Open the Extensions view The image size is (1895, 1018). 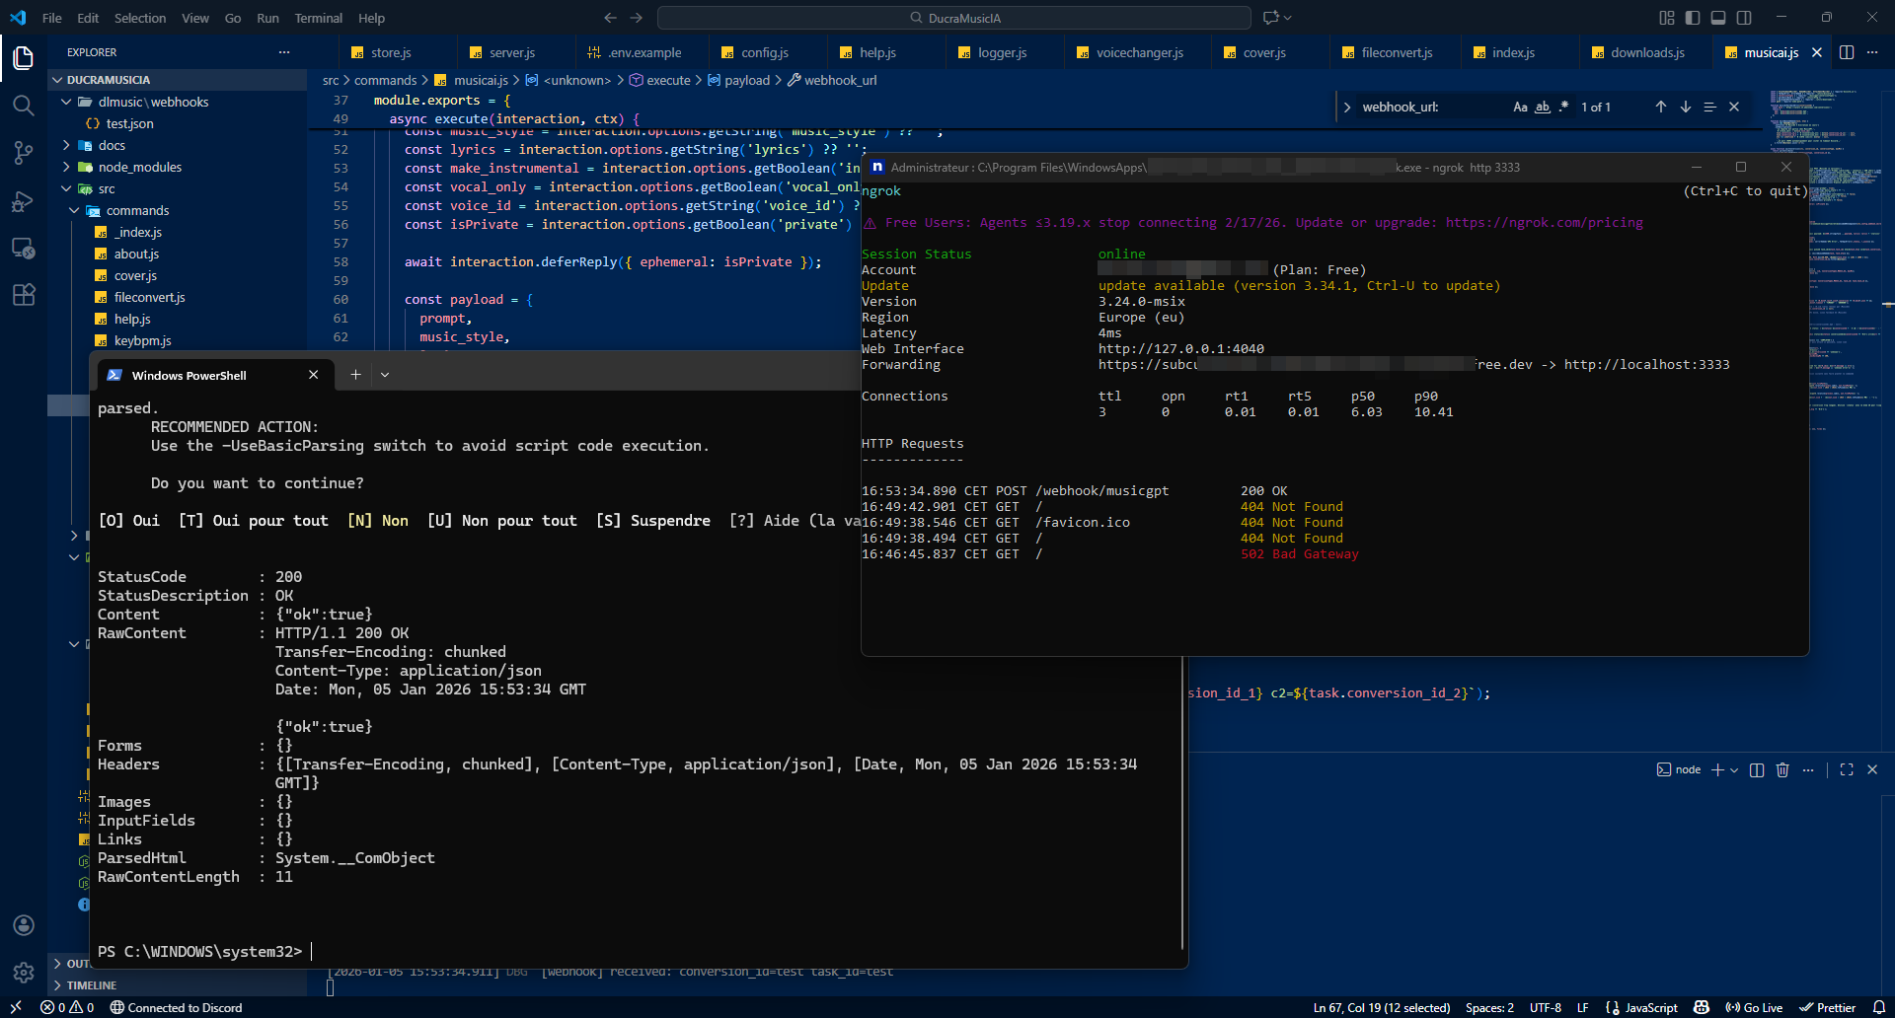(x=24, y=295)
